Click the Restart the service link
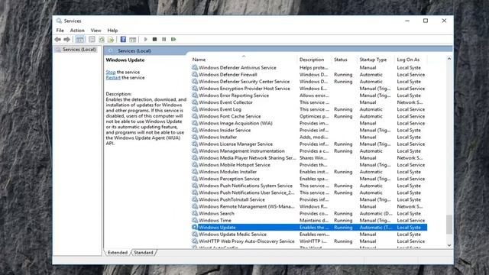 click(113, 78)
